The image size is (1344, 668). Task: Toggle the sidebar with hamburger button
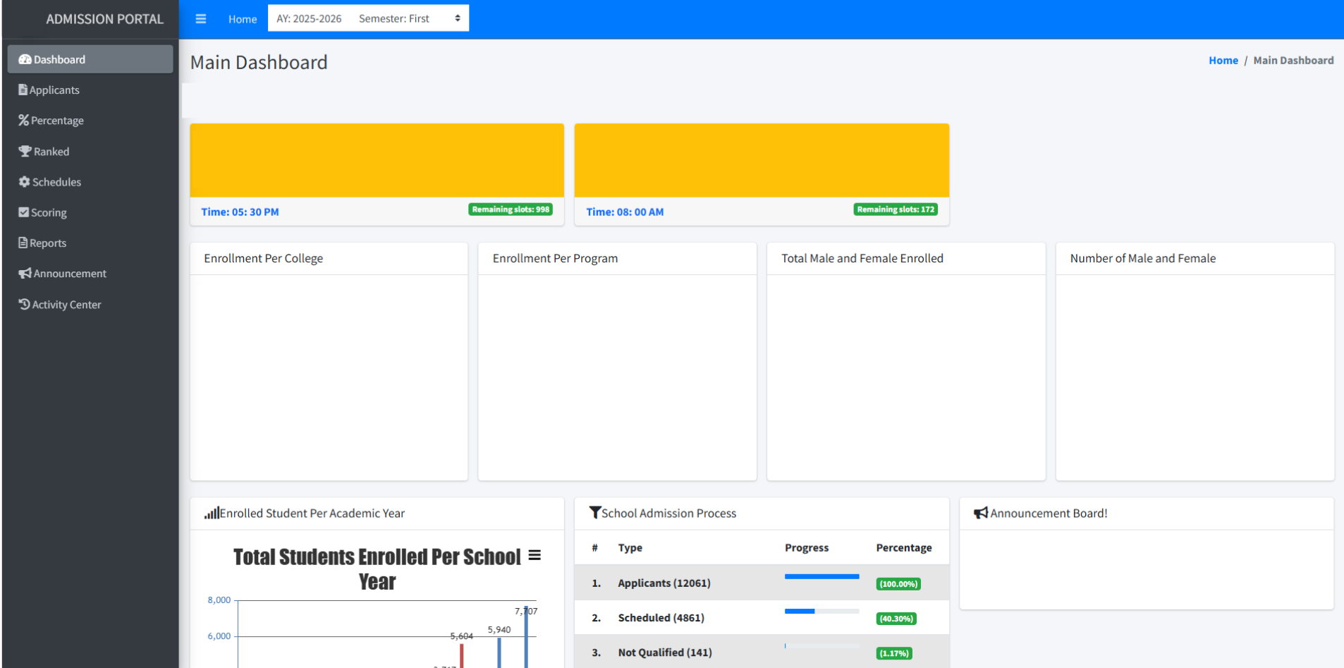click(201, 19)
